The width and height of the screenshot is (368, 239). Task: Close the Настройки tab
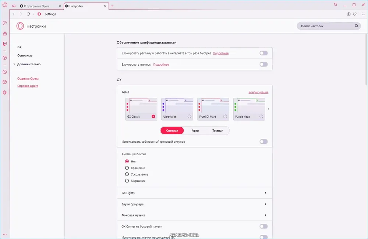(105, 6)
